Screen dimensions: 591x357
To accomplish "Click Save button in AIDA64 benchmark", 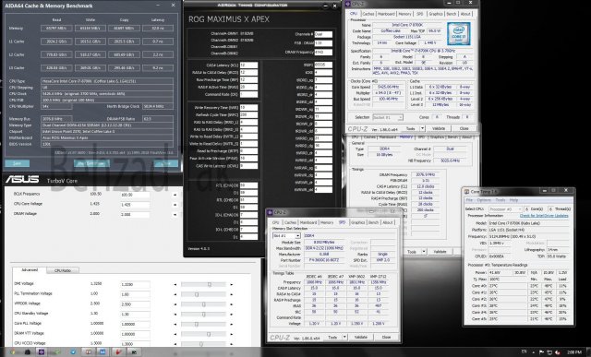I will pyautogui.click(x=17, y=163).
